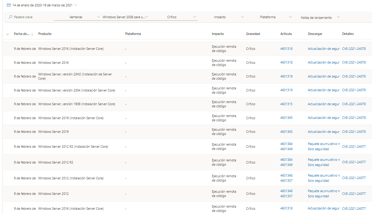Click Solo seguridad download for Windows Server 2012 R2
Viewport: 372px width, 214px height.
318,165
